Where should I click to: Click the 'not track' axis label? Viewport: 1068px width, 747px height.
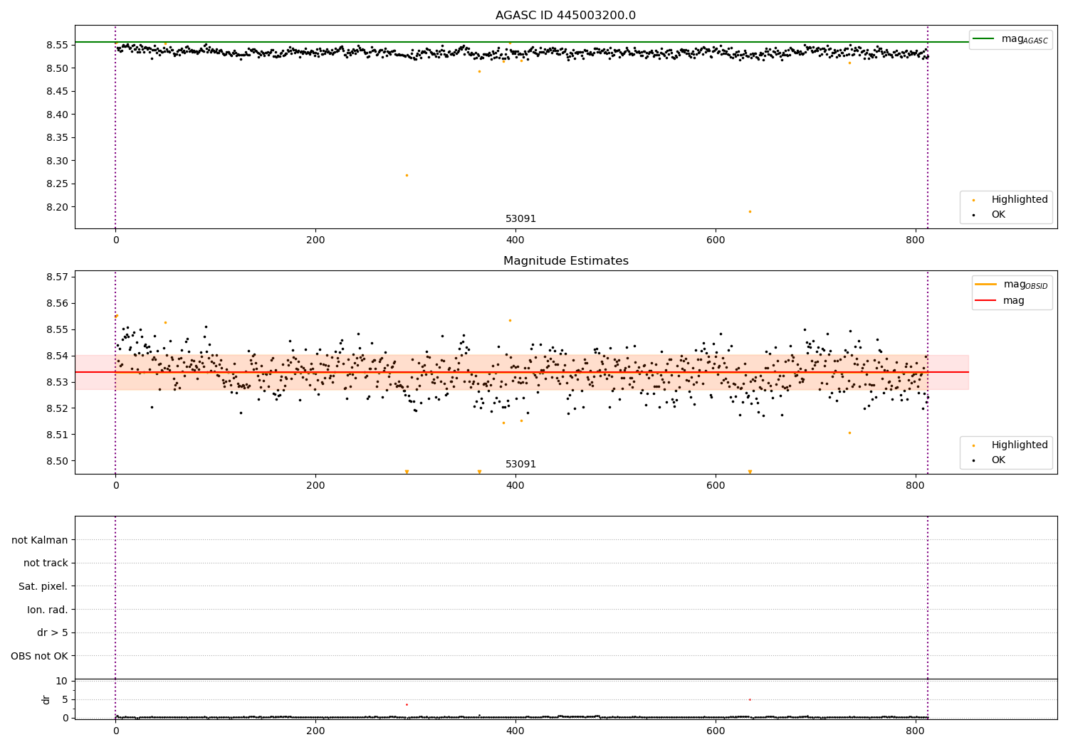click(46, 563)
